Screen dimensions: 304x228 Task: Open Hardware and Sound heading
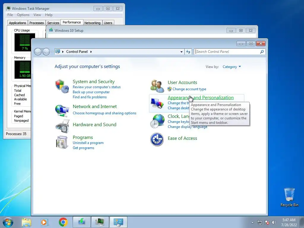(x=94, y=124)
